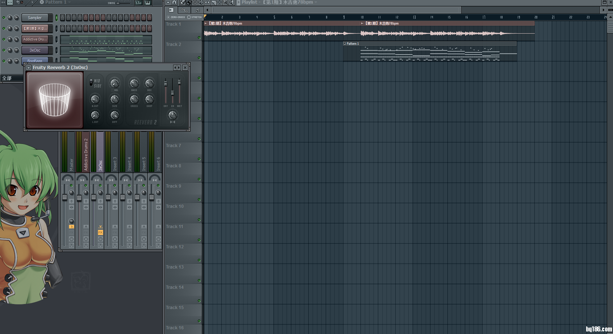Select the pencil draw tool in Playlist

click(183, 3)
